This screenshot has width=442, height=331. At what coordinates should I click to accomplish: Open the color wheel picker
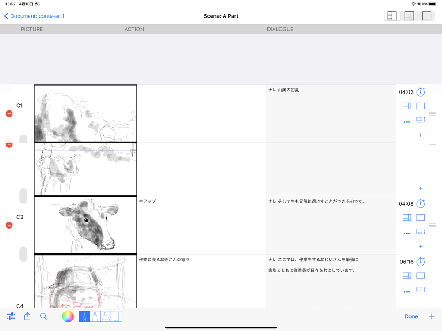(x=68, y=316)
